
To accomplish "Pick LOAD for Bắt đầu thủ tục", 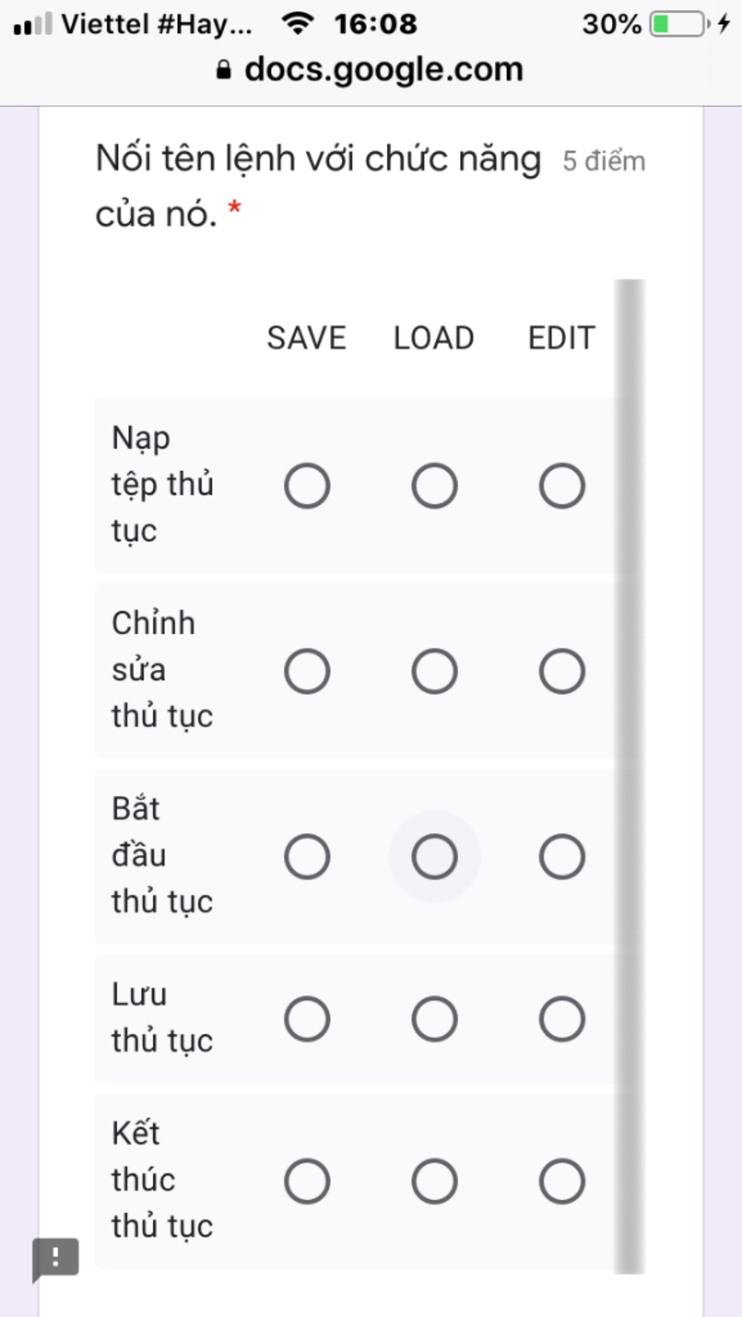I will (434, 857).
